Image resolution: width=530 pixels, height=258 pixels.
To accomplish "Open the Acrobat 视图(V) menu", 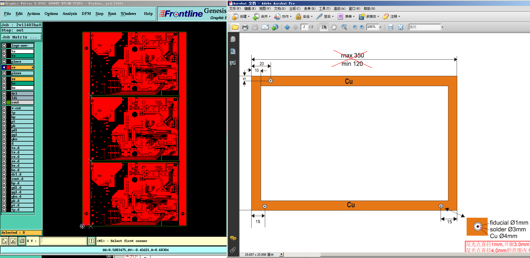I will pyautogui.click(x=265, y=9).
